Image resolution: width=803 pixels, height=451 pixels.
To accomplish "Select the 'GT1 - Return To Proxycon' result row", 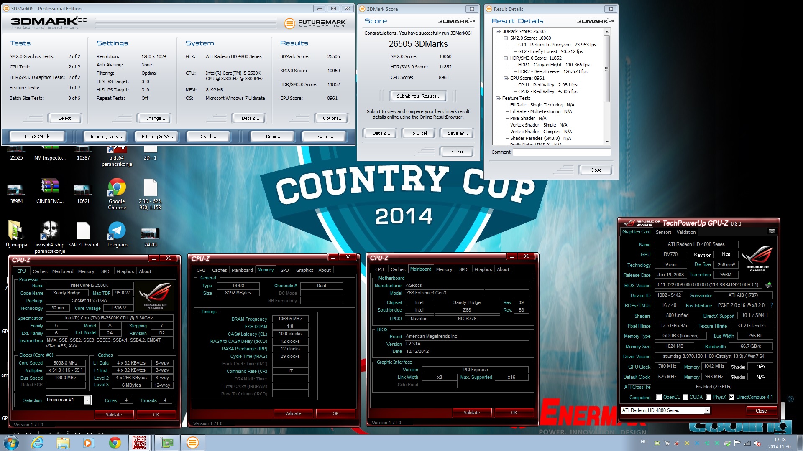I will pos(557,45).
